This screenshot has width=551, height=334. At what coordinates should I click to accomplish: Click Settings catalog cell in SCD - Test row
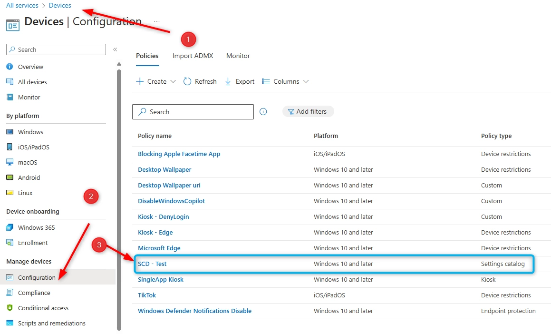(503, 264)
